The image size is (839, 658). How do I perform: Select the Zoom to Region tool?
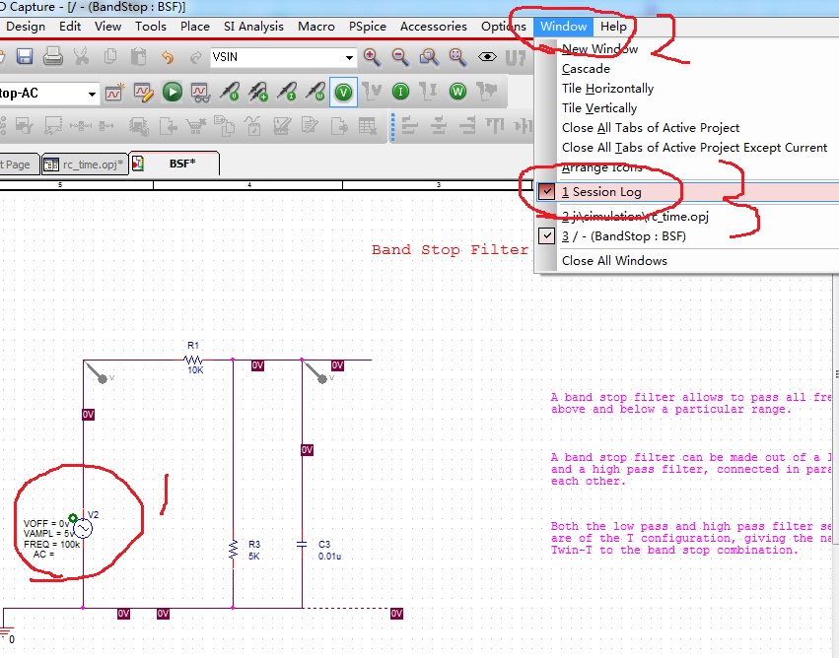point(429,57)
